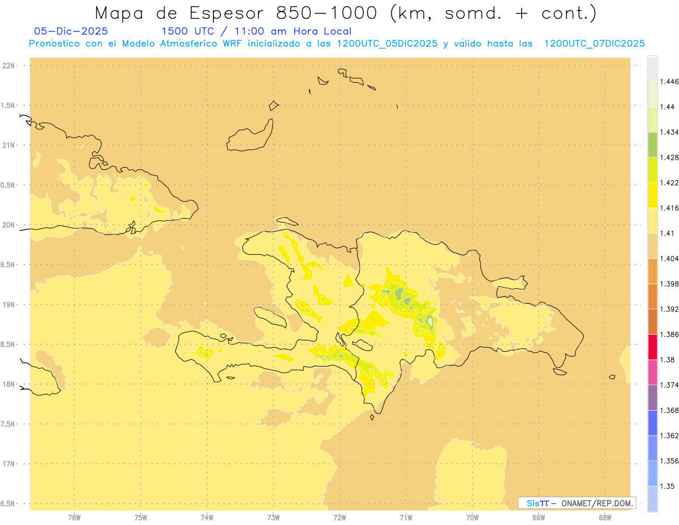This screenshot has width=679, height=525.
Task: Select the latitude label "9.5N"
Action: tap(8, 264)
